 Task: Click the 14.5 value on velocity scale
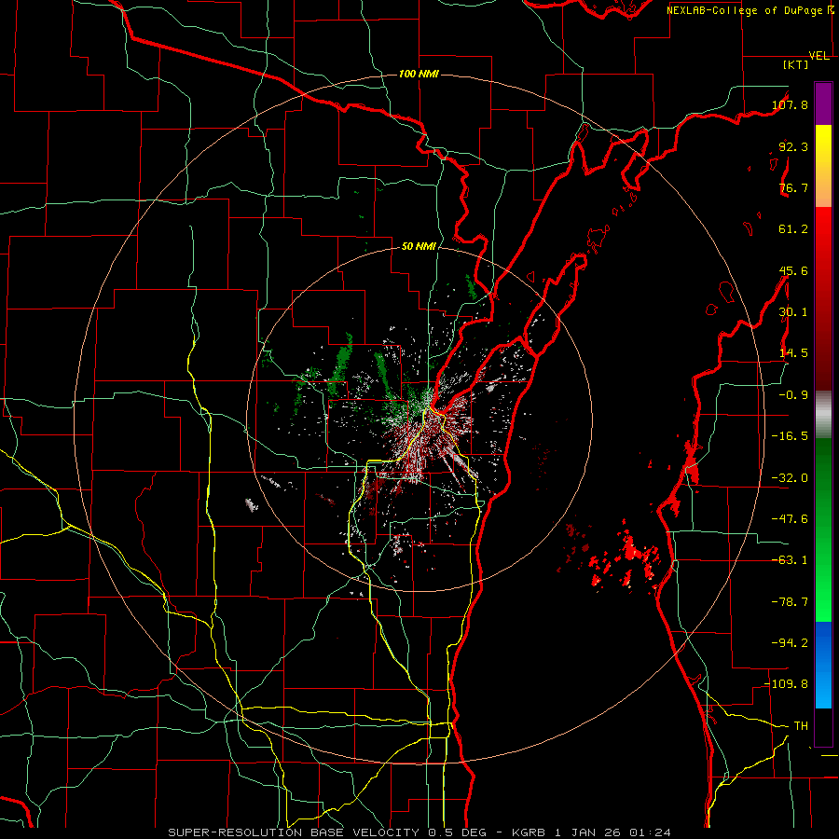coord(793,353)
